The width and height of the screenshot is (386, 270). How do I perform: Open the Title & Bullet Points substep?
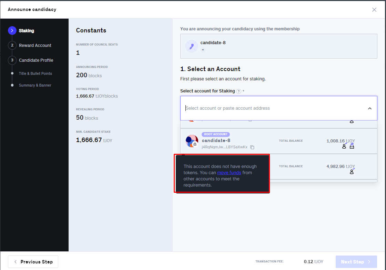tap(35, 73)
